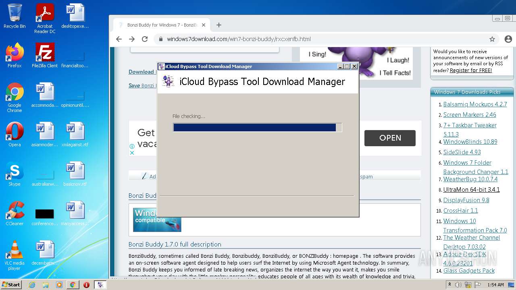Select the opinionuntil desktop file

point(75,99)
